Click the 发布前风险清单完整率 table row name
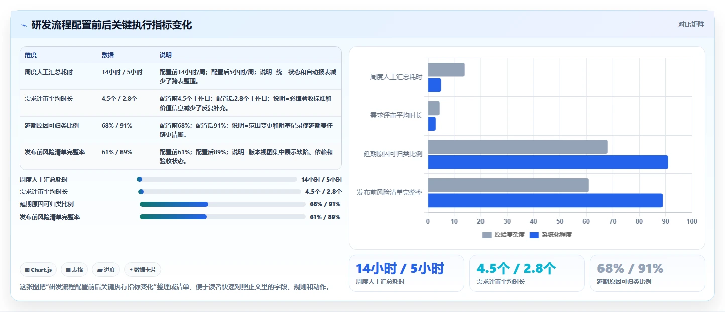This screenshot has width=725, height=312. tap(55, 152)
